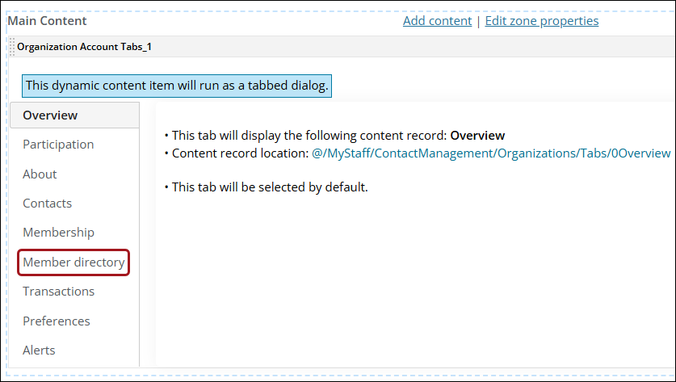Switch to the Participation tab
The width and height of the screenshot is (676, 382).
point(58,145)
